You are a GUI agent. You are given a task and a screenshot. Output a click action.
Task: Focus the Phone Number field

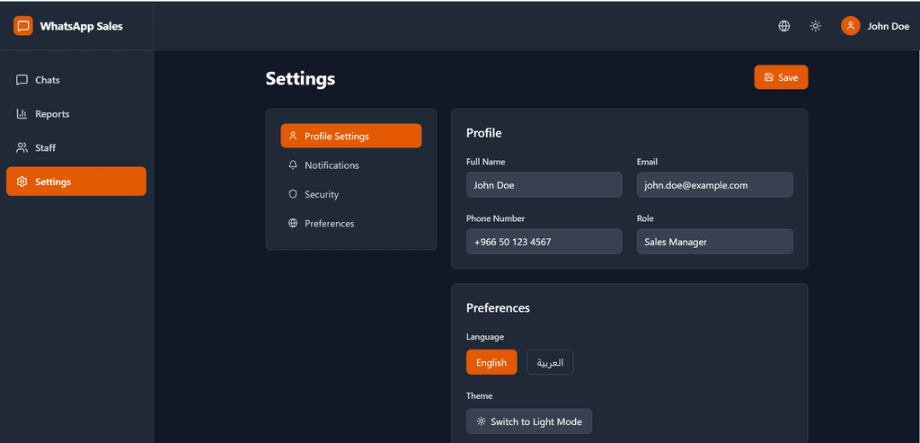click(x=544, y=242)
